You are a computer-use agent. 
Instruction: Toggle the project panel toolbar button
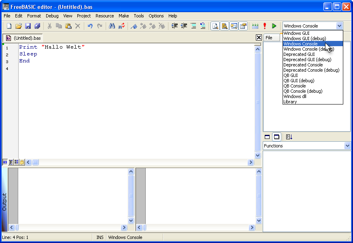(234, 26)
